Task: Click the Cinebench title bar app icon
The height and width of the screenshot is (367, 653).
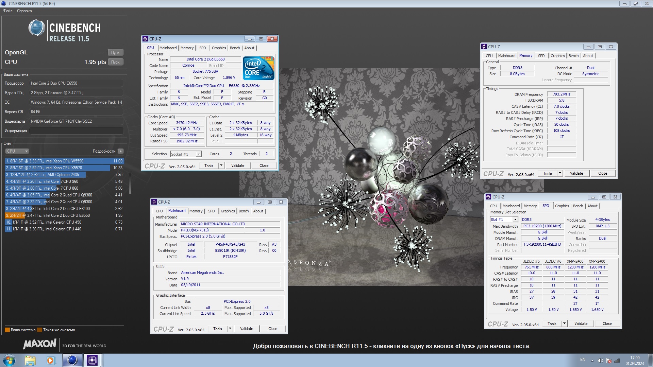Action: pos(4,3)
